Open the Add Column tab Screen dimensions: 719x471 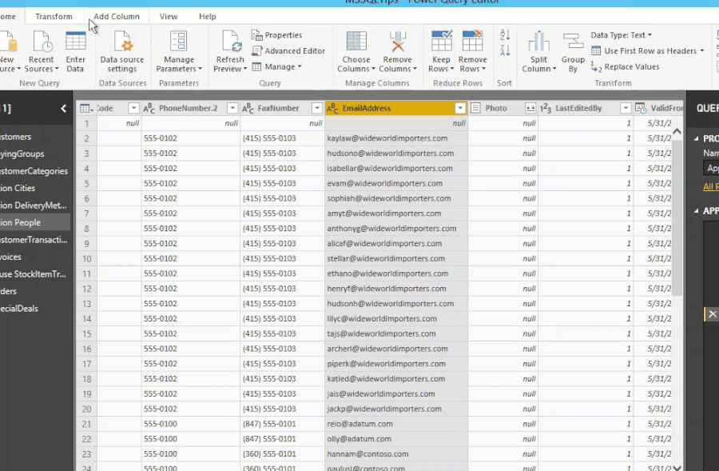click(x=117, y=15)
